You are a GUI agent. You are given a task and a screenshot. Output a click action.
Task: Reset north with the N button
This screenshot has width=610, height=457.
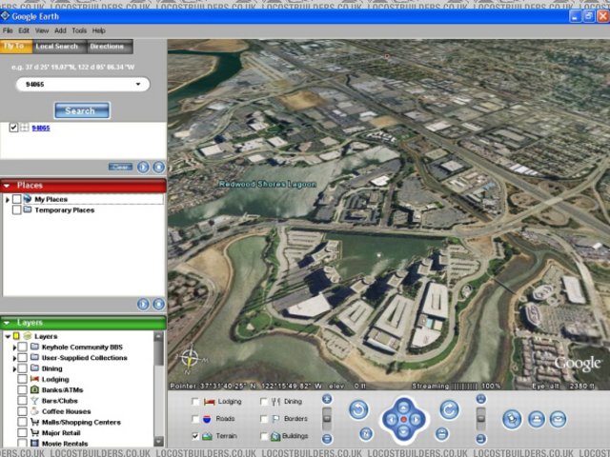366,433
